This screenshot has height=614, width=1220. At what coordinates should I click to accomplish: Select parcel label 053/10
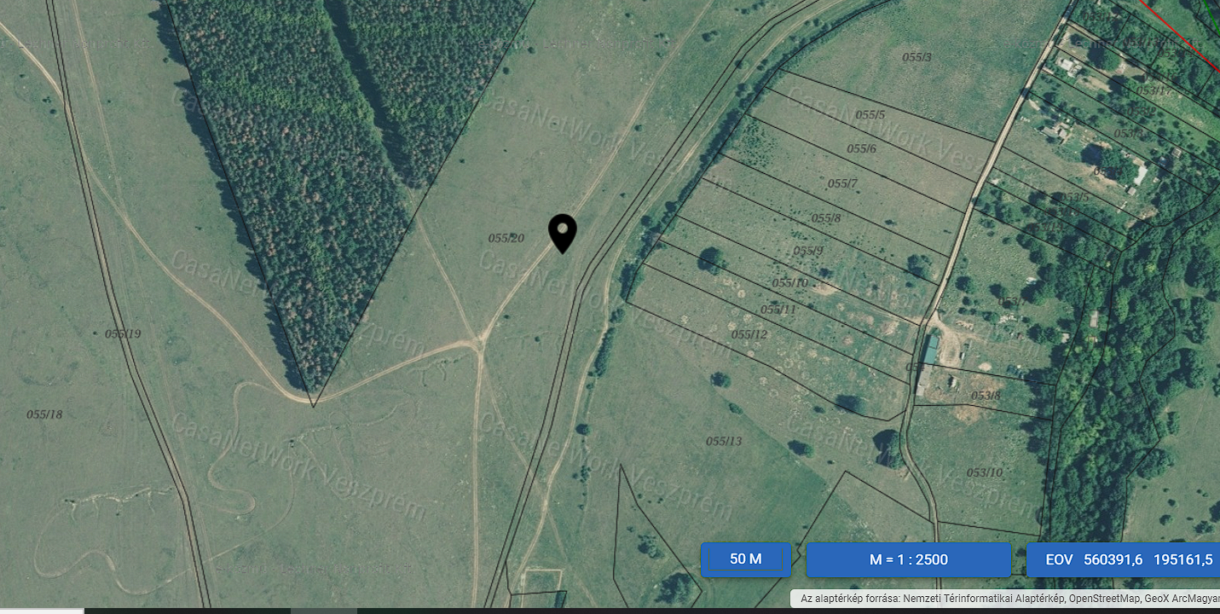(985, 472)
